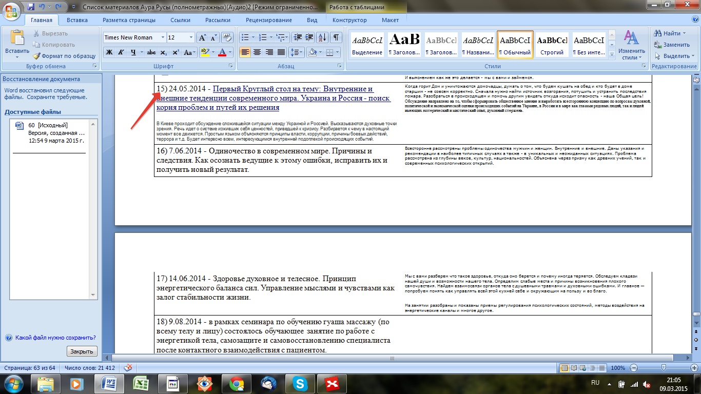Apply bullet list formatting
Image resolution: width=701 pixels, height=394 pixels.
[x=245, y=37]
